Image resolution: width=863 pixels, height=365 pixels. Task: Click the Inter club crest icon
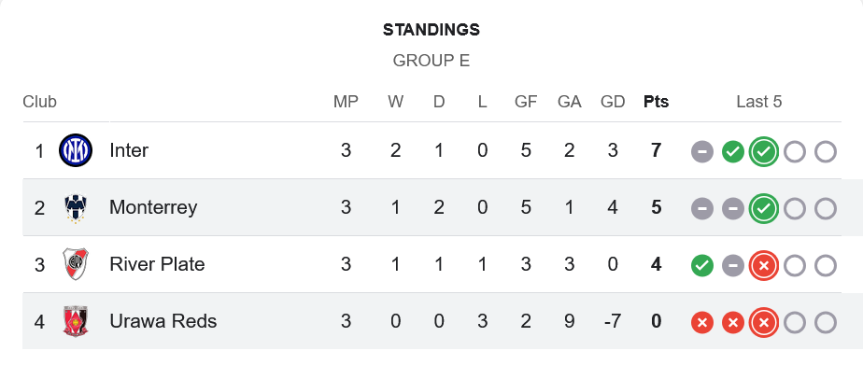(76, 150)
